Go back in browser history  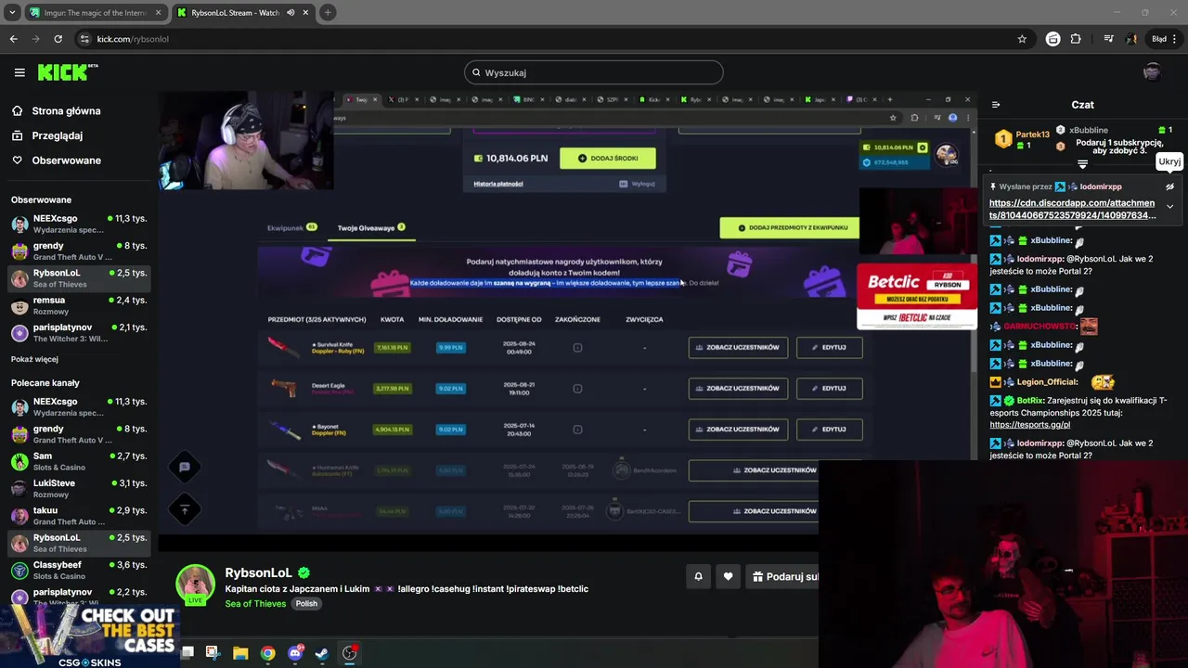click(x=13, y=39)
